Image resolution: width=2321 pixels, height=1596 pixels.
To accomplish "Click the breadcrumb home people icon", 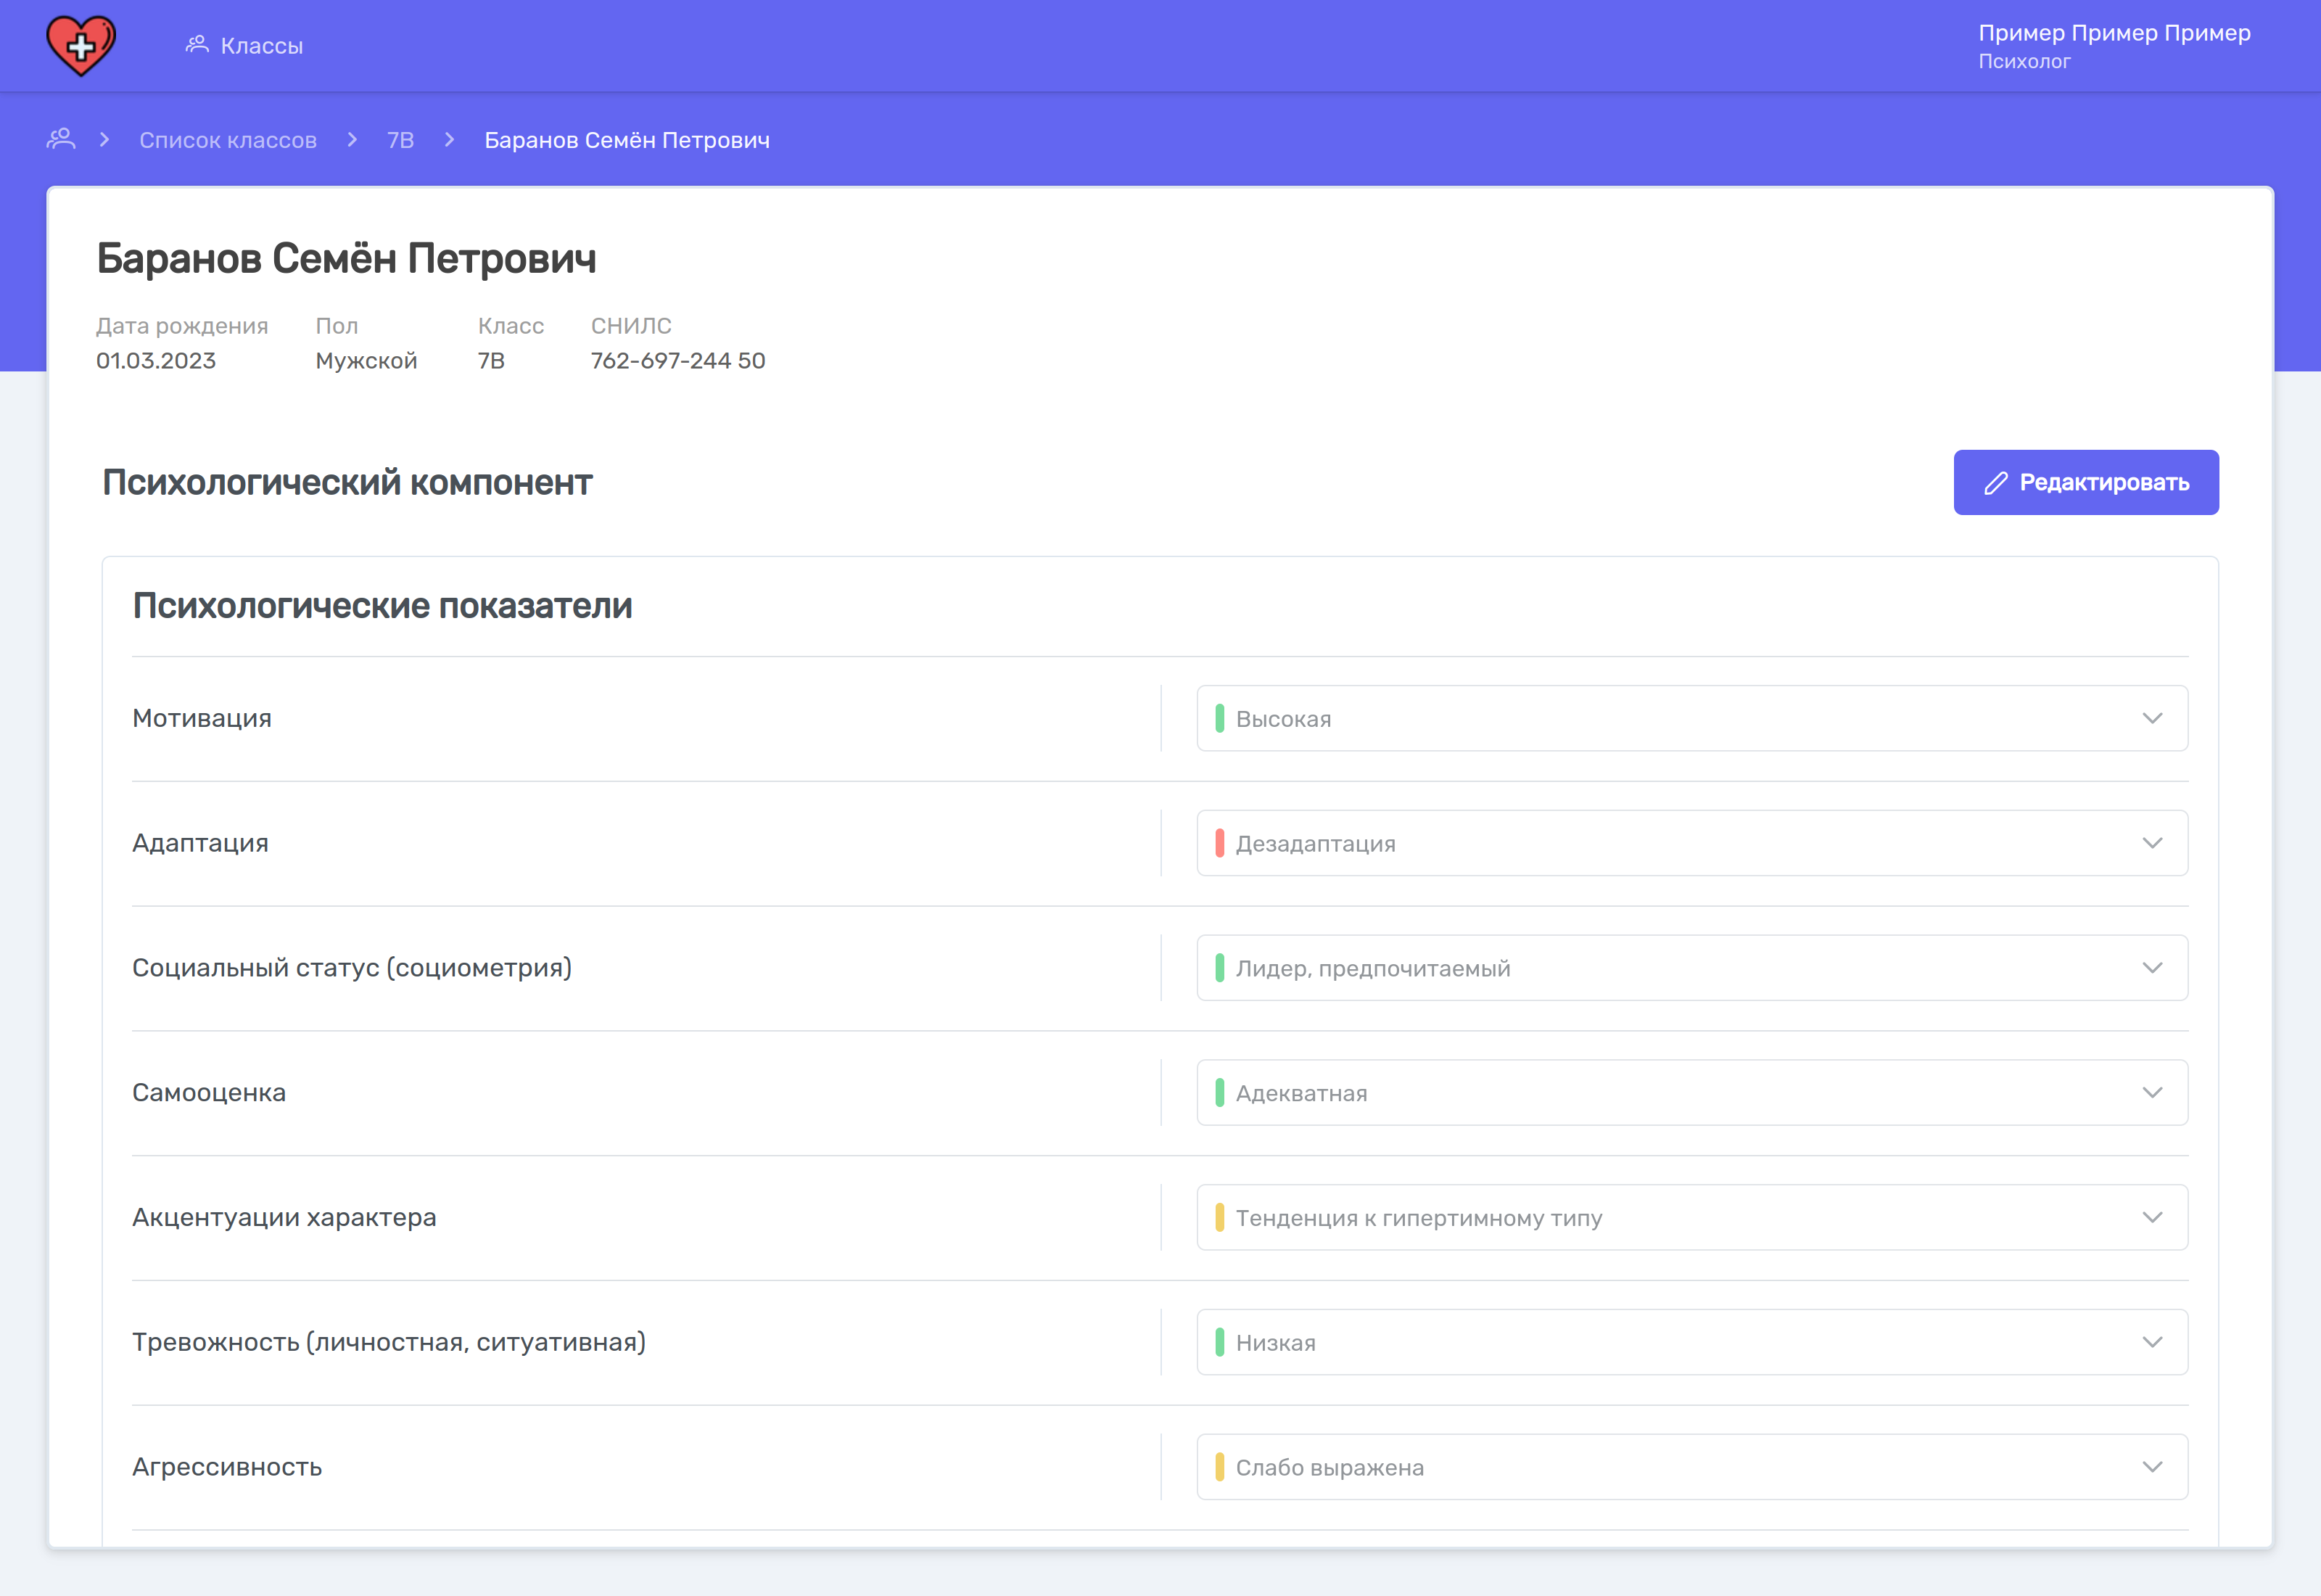I will click(x=61, y=139).
